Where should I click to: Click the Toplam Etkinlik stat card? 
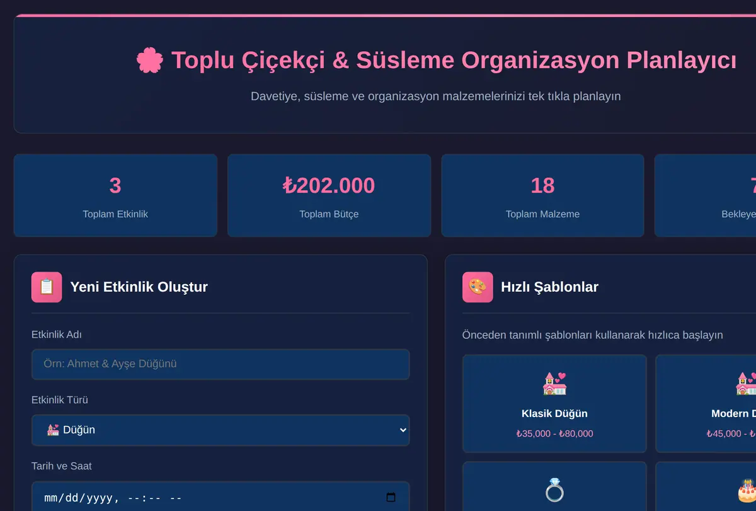(x=115, y=195)
